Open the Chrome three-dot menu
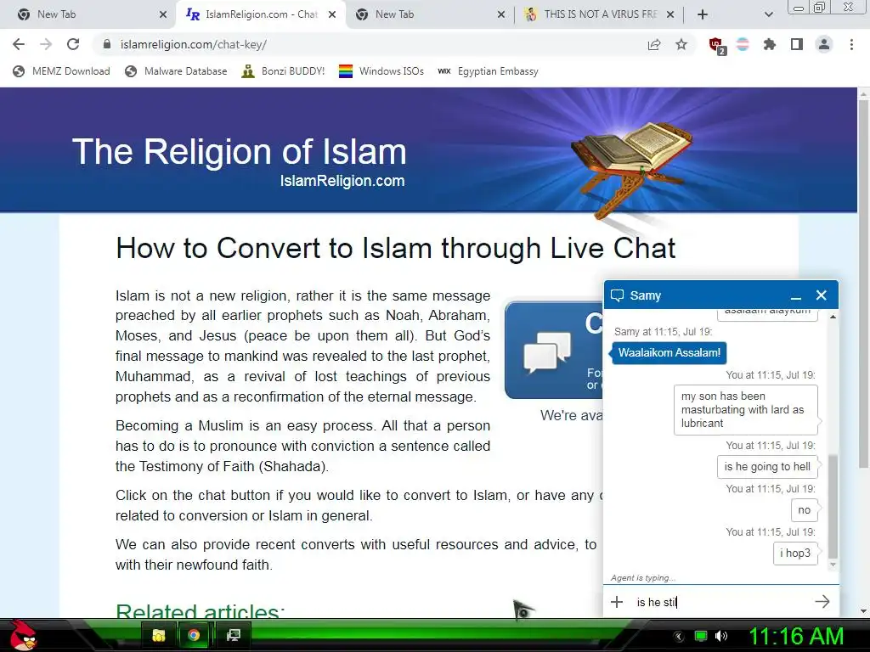This screenshot has width=870, height=652. click(x=851, y=44)
